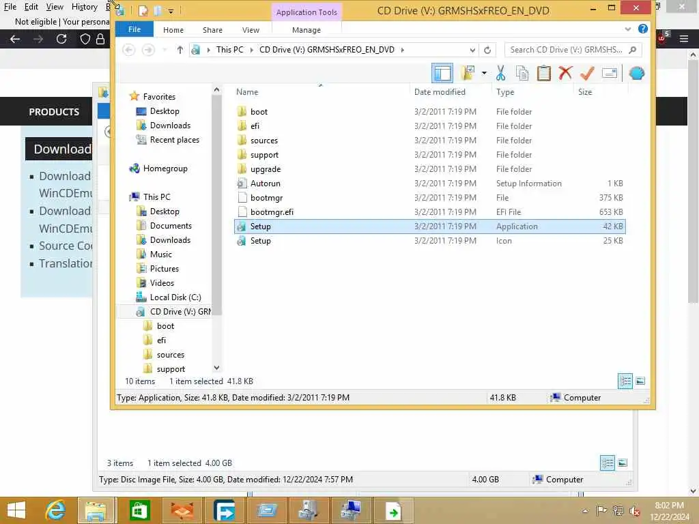Viewport: 699px width, 524px height.
Task: Click Properties icon in quick access toolbar
Action: tap(143, 11)
